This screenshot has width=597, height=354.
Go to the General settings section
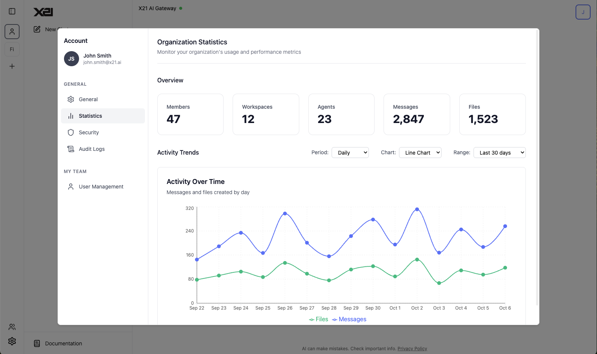point(88,99)
